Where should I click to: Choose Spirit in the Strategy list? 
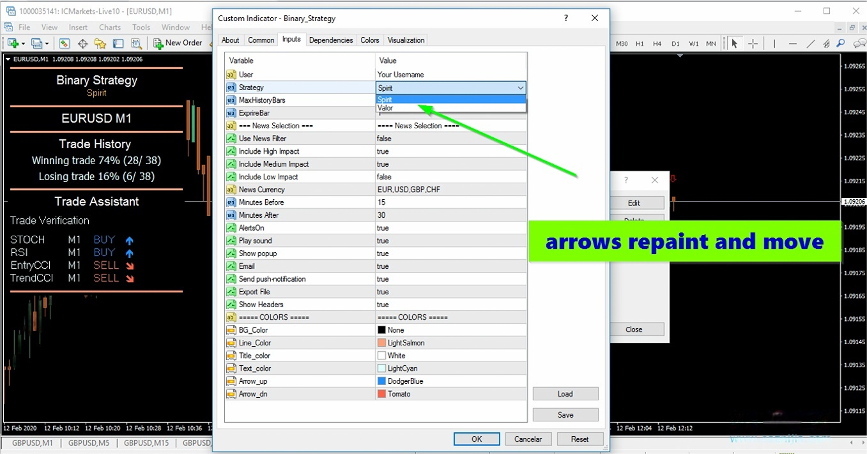(451, 100)
